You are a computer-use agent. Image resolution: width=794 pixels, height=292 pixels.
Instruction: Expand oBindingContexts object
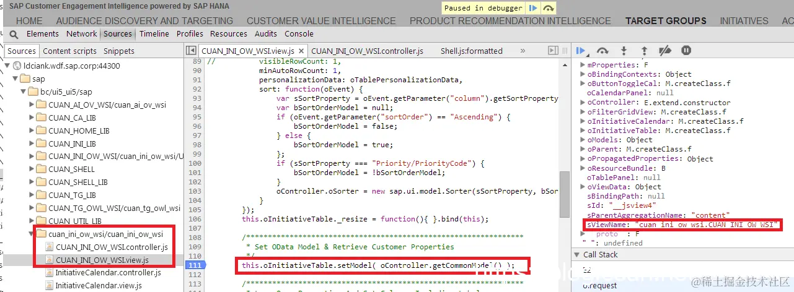pos(582,74)
